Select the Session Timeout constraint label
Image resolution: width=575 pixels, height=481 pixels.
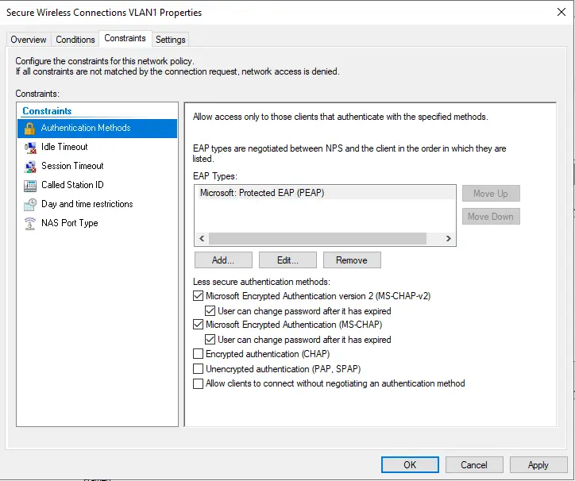coord(72,166)
